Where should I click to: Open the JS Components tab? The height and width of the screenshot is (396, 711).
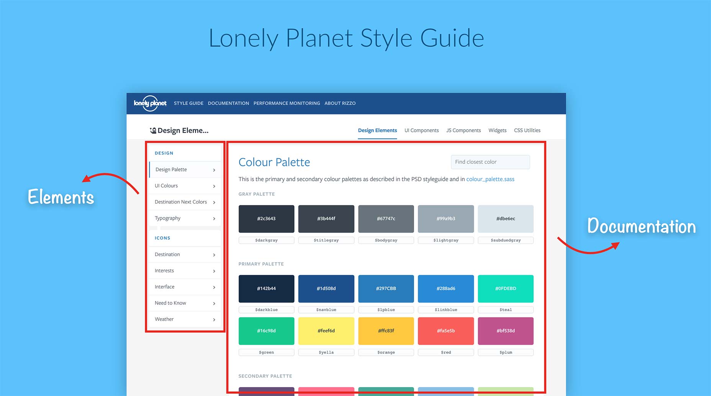[x=463, y=130]
